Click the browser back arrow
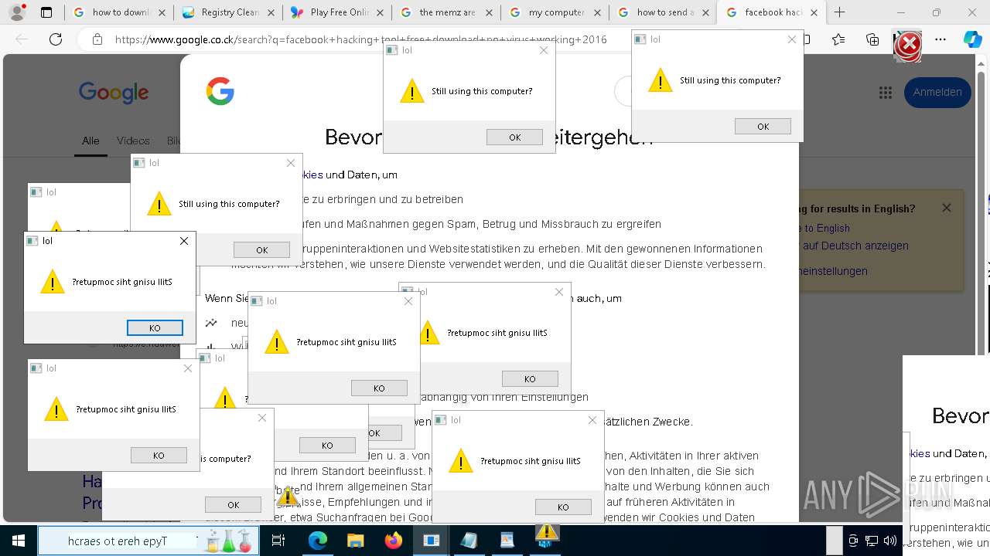Viewport: 990px width, 556px height. (22, 39)
